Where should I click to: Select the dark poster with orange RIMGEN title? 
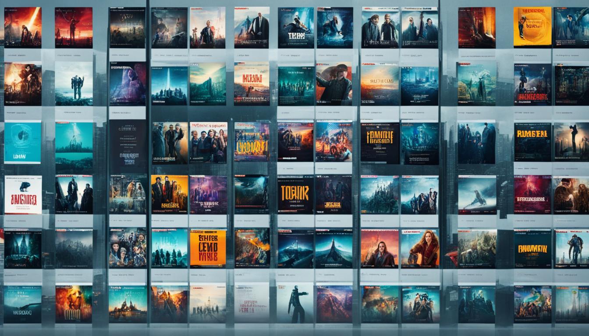(532, 142)
